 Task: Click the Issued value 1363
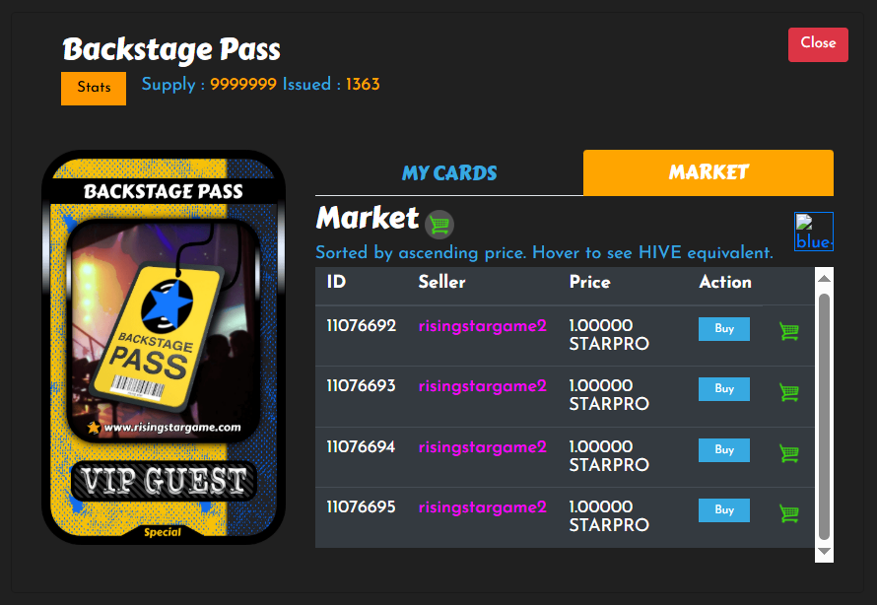[x=363, y=85]
